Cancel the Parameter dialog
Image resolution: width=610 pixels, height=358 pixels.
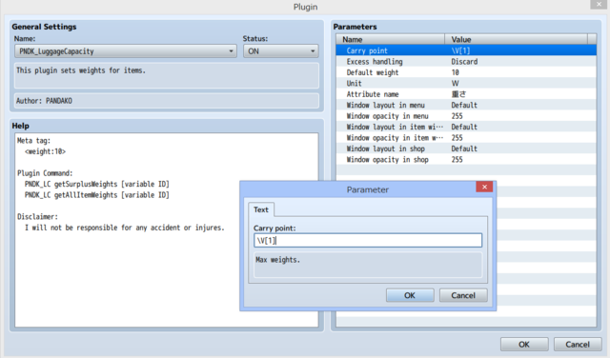[x=463, y=295]
